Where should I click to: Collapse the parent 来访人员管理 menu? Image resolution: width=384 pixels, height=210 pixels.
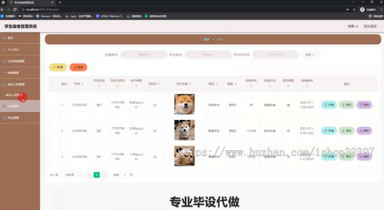20,84
